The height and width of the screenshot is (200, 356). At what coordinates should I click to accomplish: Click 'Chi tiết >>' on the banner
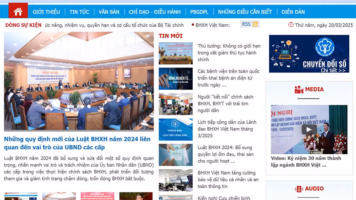(333, 70)
